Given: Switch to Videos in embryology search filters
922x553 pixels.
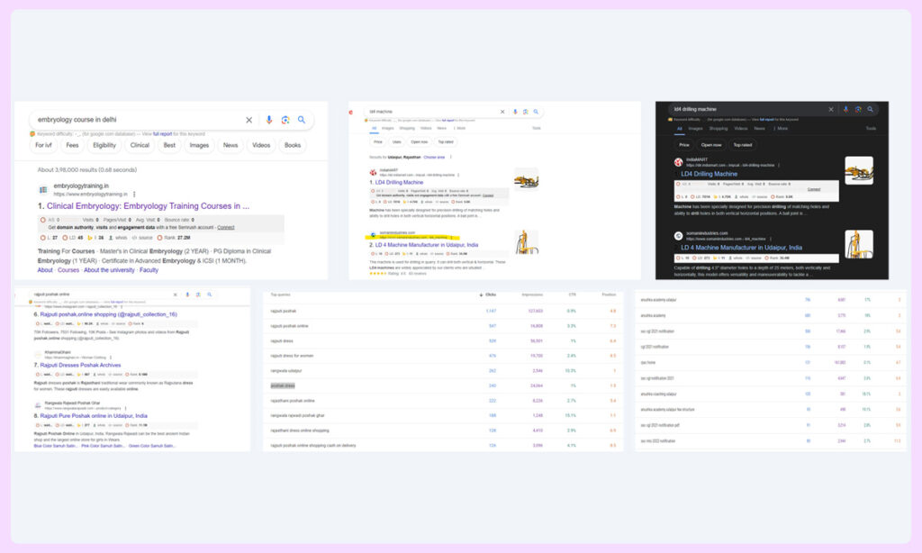Looking at the screenshot, I should click(x=261, y=145).
